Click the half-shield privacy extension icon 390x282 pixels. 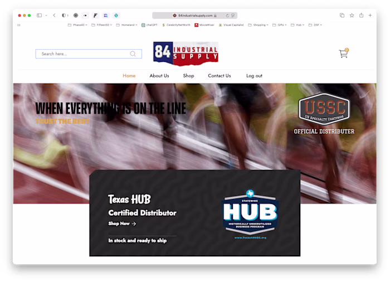64,16
